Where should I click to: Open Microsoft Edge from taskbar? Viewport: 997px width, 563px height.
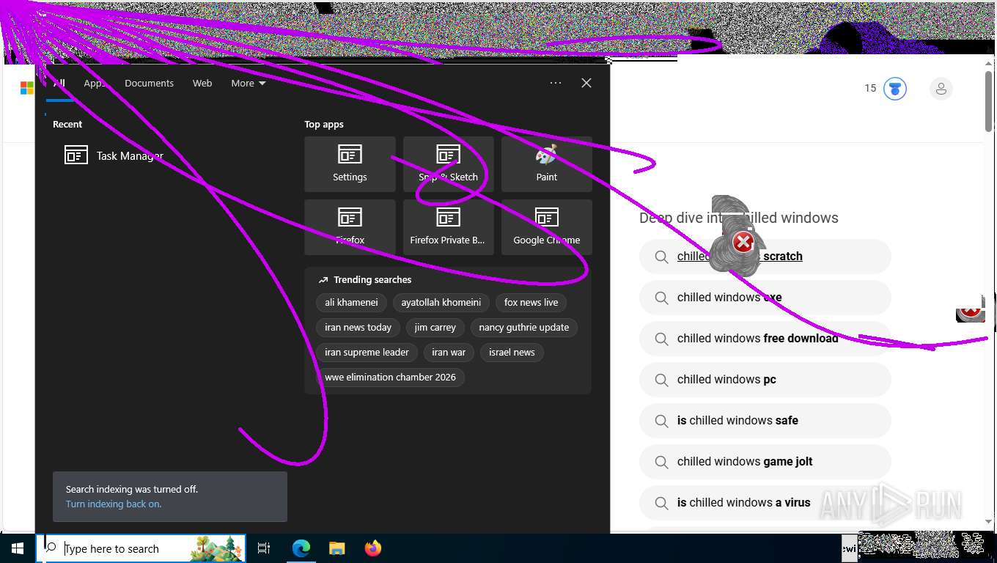(301, 548)
